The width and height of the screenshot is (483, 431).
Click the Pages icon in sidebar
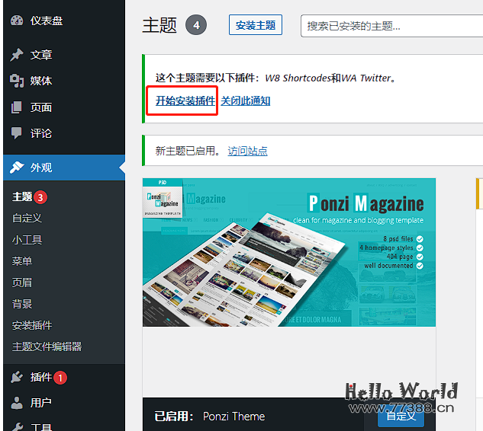(x=17, y=107)
